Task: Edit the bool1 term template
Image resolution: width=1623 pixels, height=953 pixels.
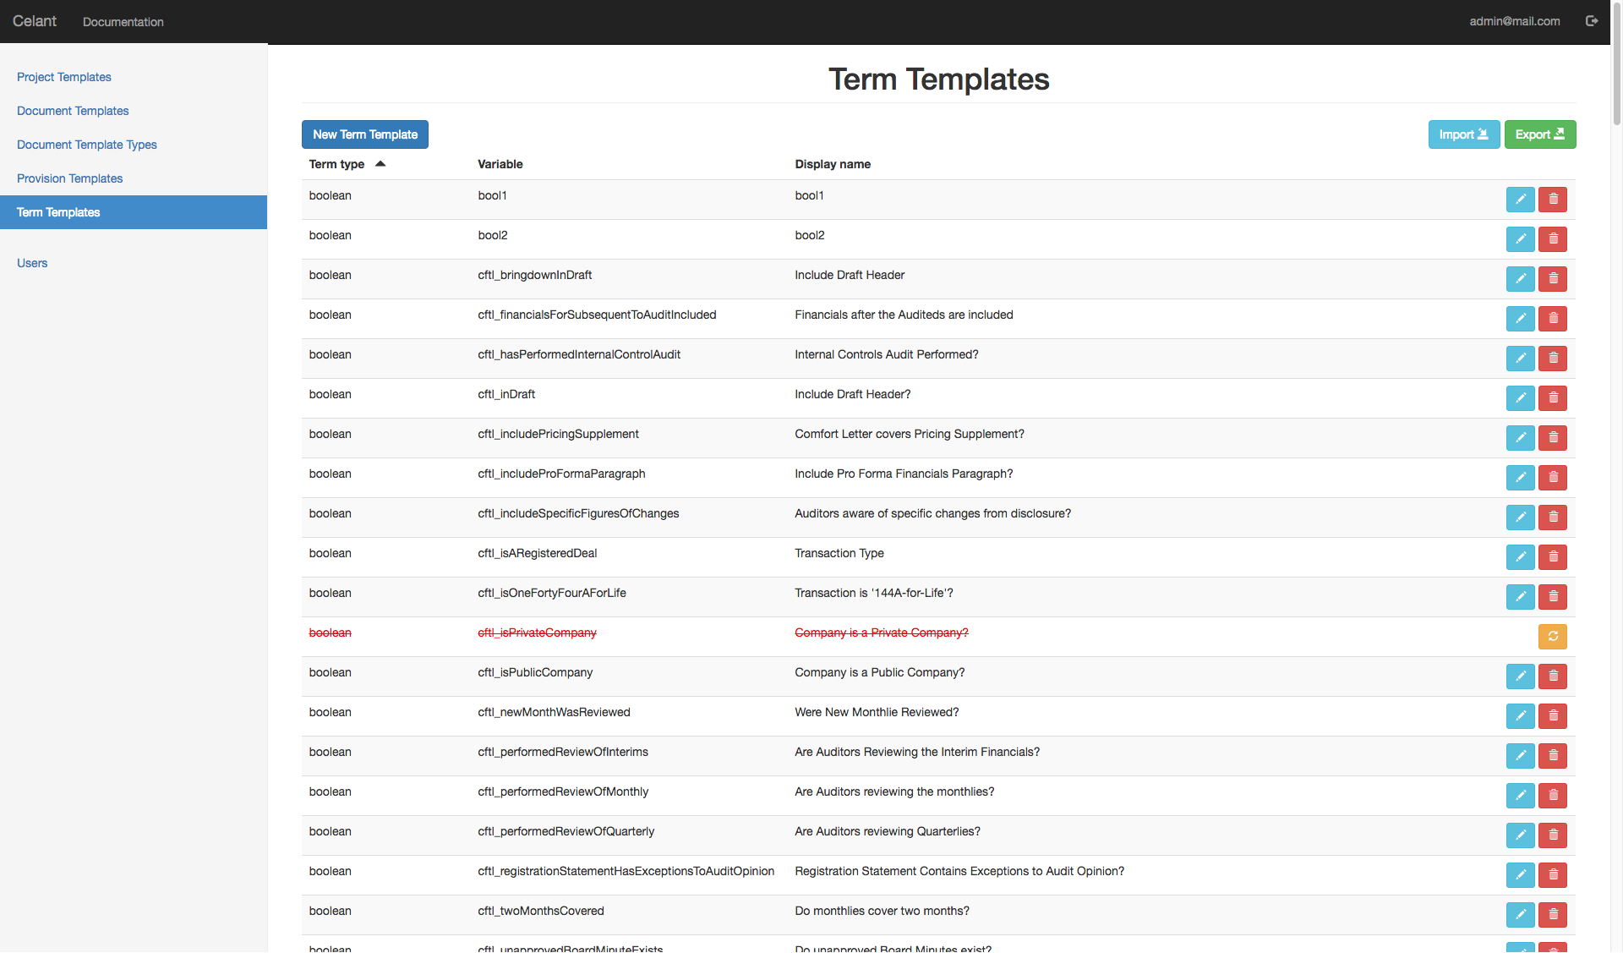Action: point(1520,200)
